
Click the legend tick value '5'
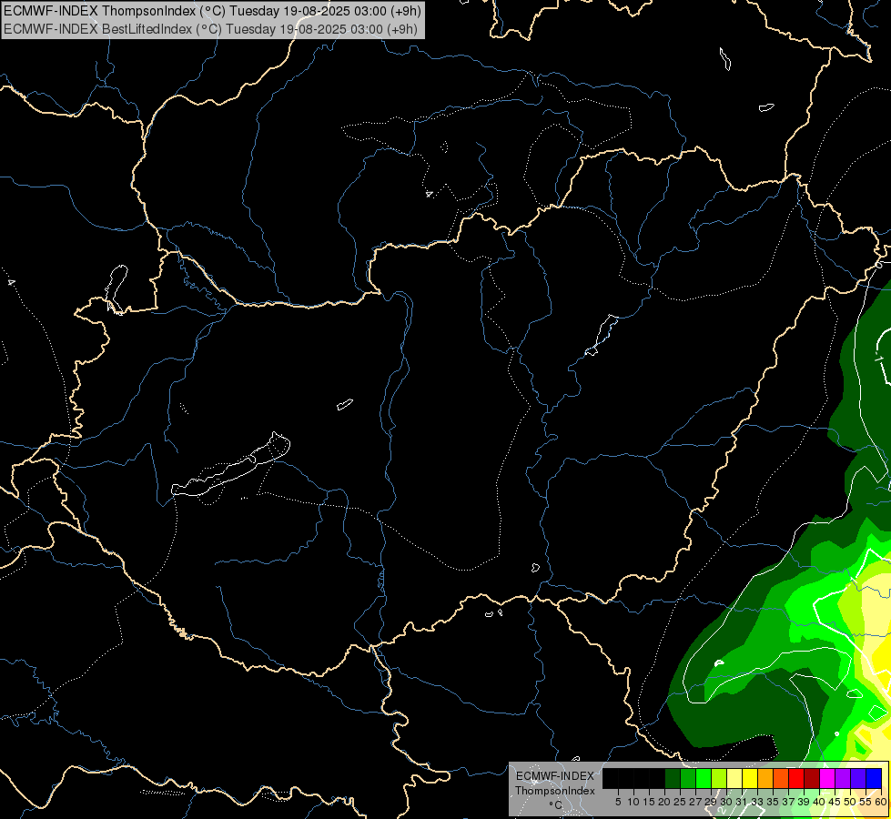(618, 802)
